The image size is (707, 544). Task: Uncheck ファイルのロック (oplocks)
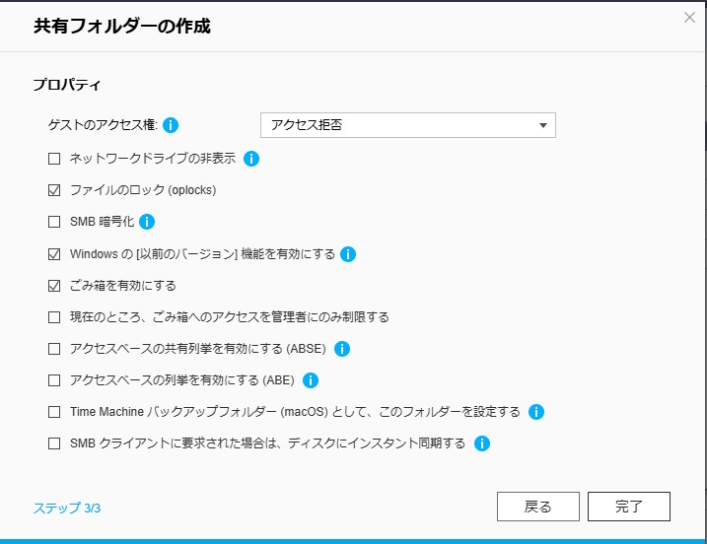54,190
